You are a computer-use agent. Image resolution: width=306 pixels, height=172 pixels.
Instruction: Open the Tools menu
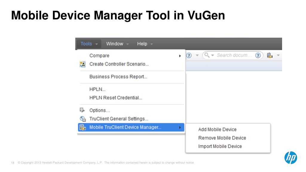(x=89, y=44)
